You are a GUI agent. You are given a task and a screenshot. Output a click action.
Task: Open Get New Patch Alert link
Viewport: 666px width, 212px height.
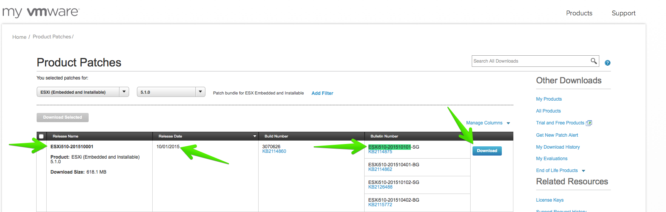[557, 135]
